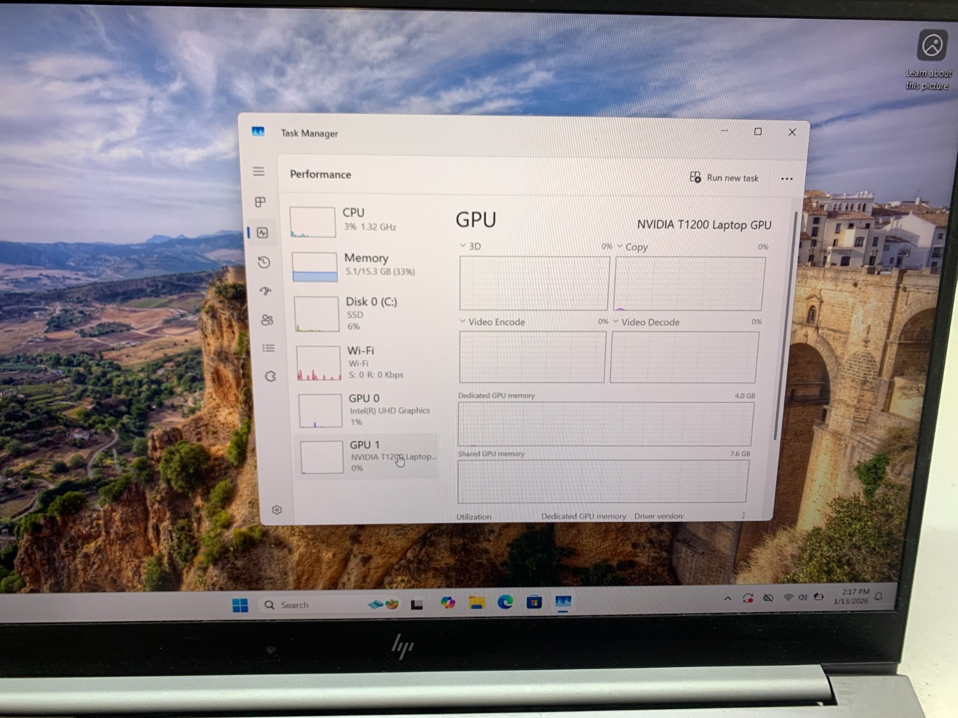Open the Copy engine graph dropdown
Viewport: 958px width, 718px height.
620,246
